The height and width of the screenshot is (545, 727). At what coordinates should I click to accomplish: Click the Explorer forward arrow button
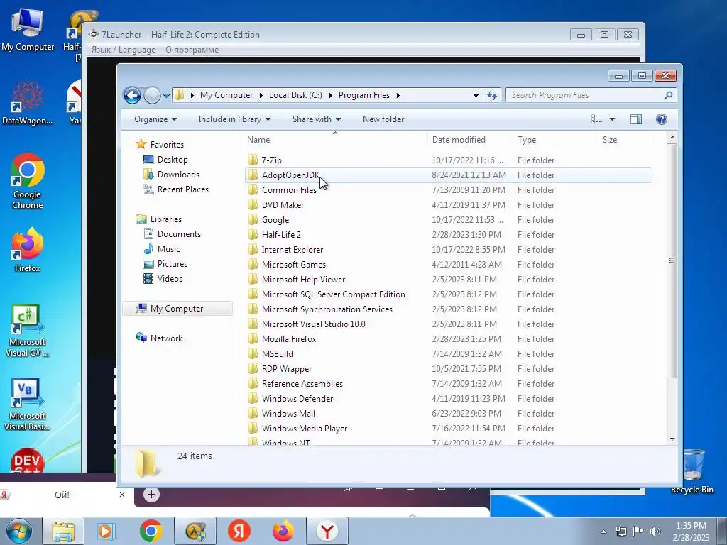click(152, 96)
